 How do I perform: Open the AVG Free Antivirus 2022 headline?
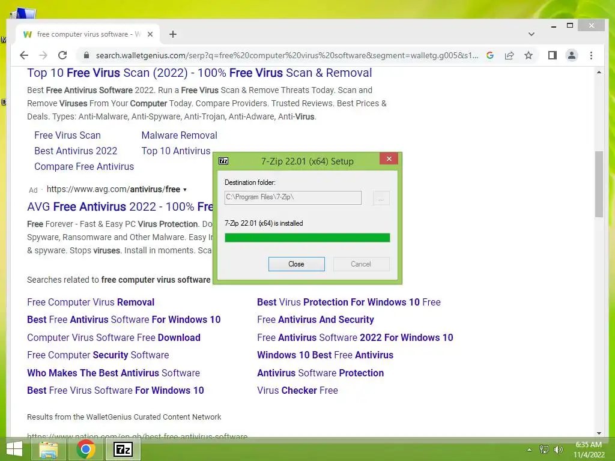pyautogui.click(x=120, y=206)
